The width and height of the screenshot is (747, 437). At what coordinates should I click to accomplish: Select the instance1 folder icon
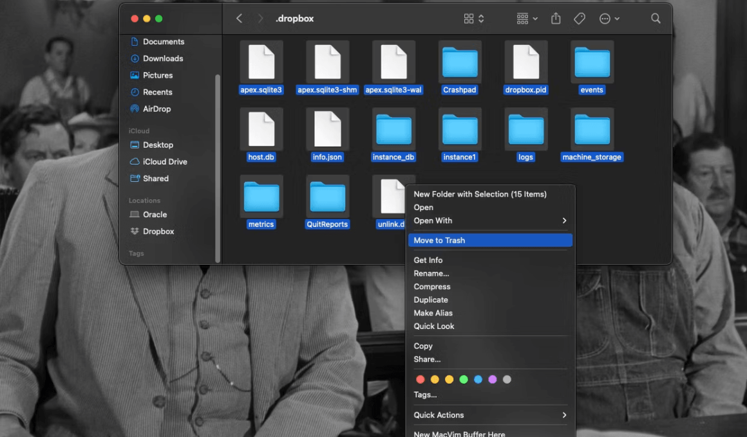[x=460, y=129]
